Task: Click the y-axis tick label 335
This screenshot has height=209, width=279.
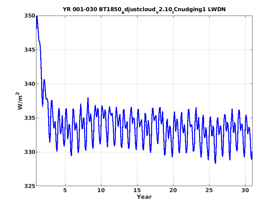Action: coord(30,118)
